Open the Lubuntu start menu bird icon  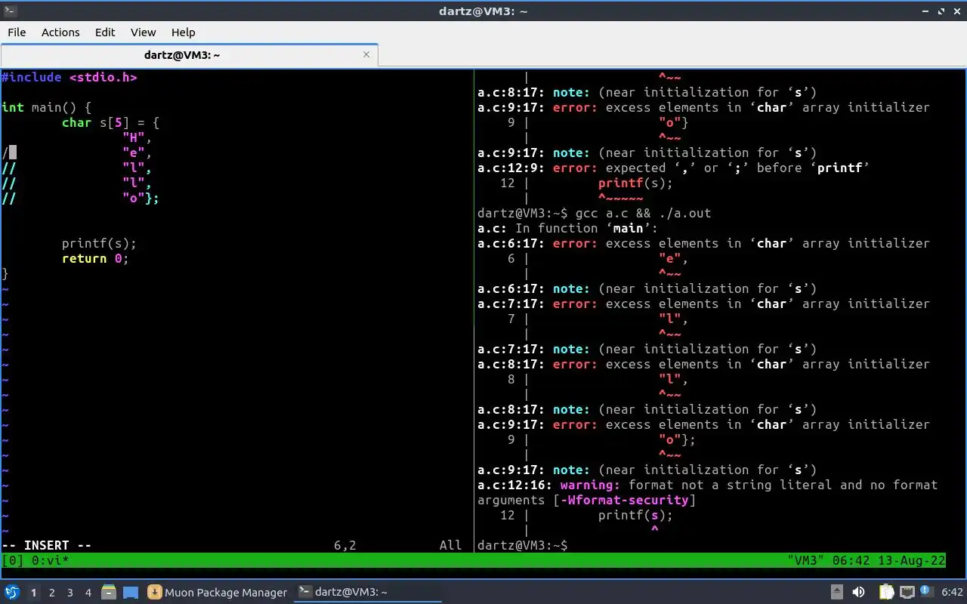[12, 592]
